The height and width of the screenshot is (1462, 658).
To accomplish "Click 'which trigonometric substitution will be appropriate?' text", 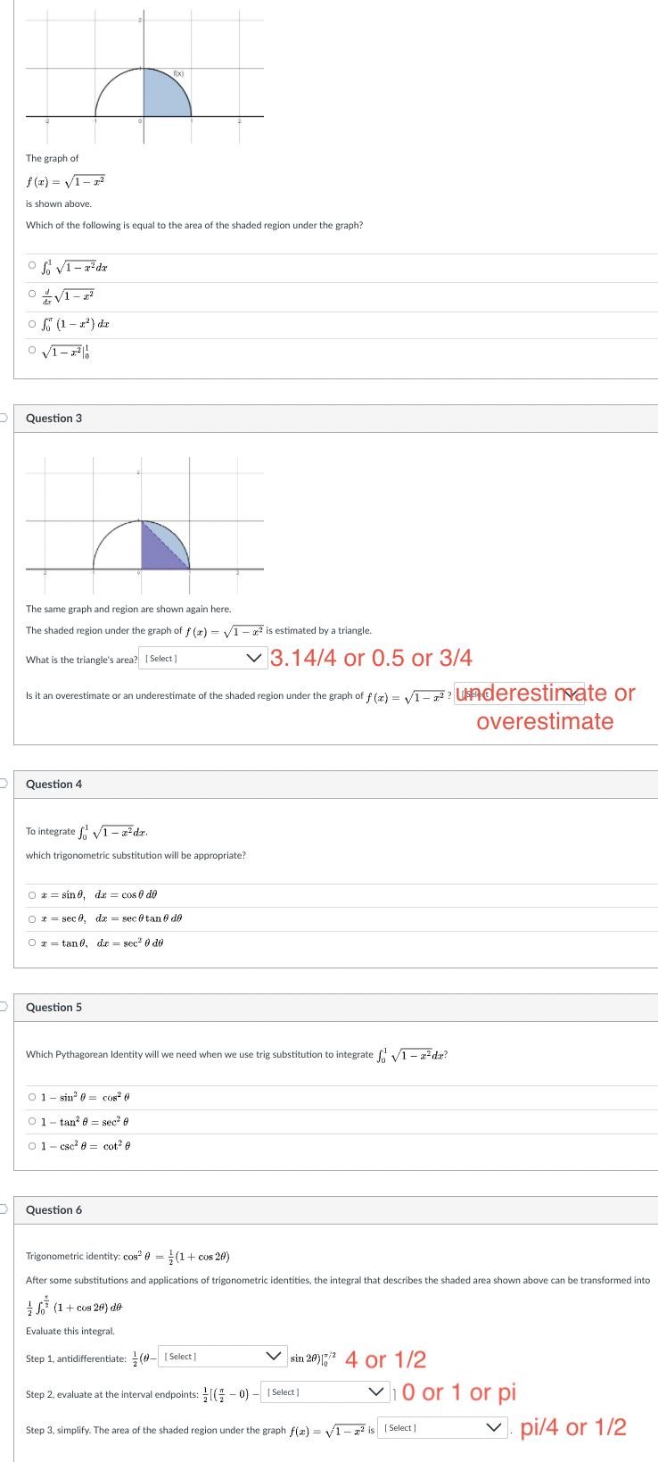I will click(x=136, y=855).
